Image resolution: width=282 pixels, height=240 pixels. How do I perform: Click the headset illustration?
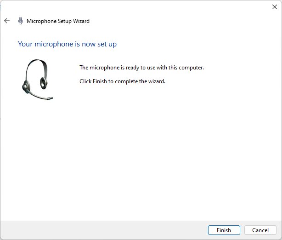[x=37, y=79]
